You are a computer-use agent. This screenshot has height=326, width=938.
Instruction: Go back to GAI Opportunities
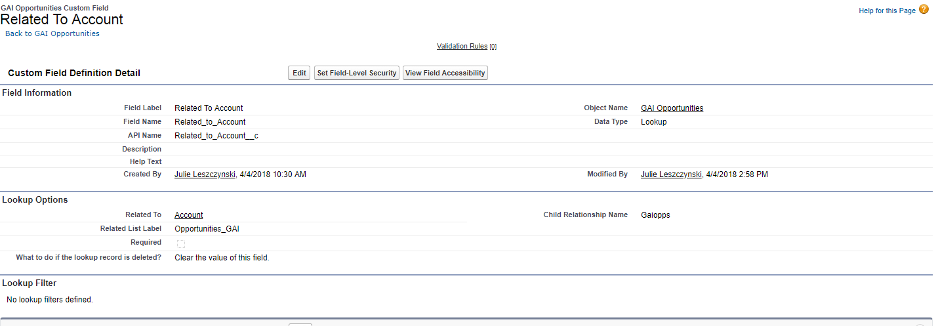[x=52, y=33]
